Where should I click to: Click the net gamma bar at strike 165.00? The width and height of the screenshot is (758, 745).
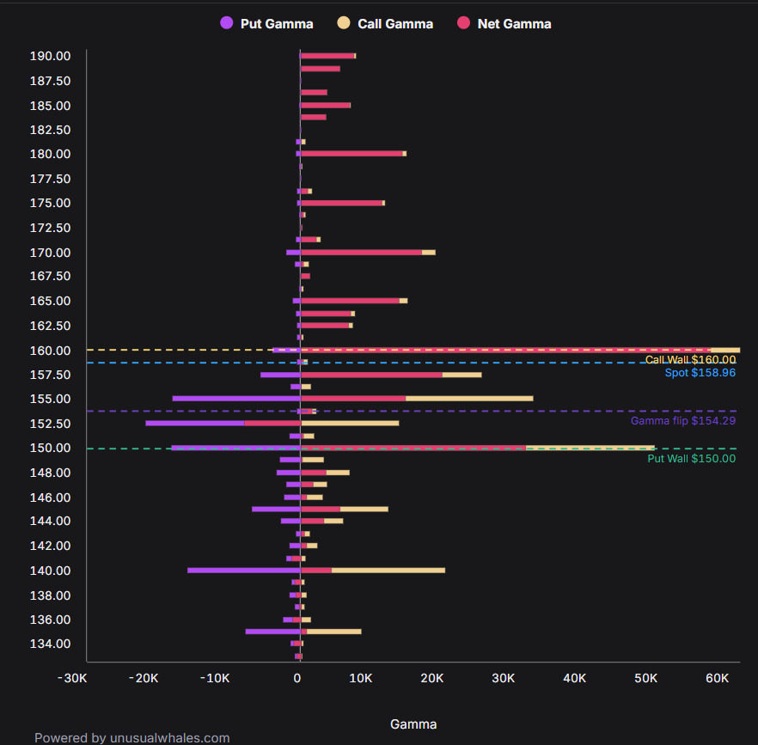pyautogui.click(x=350, y=301)
